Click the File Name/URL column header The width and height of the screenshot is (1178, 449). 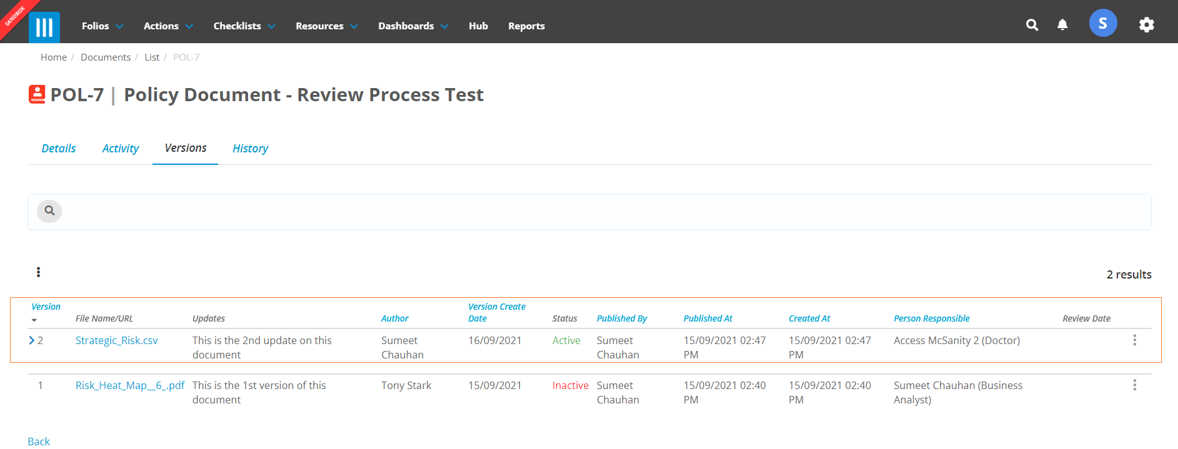pos(104,318)
